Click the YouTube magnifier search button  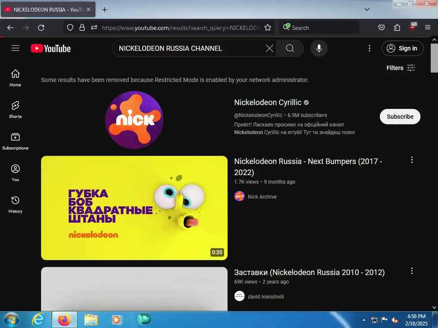coord(290,48)
